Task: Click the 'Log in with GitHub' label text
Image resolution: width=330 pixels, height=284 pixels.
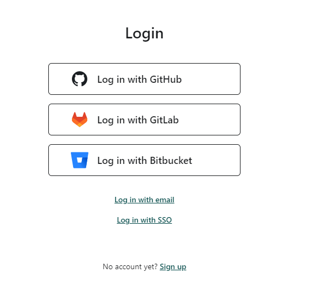Action: tap(139, 79)
